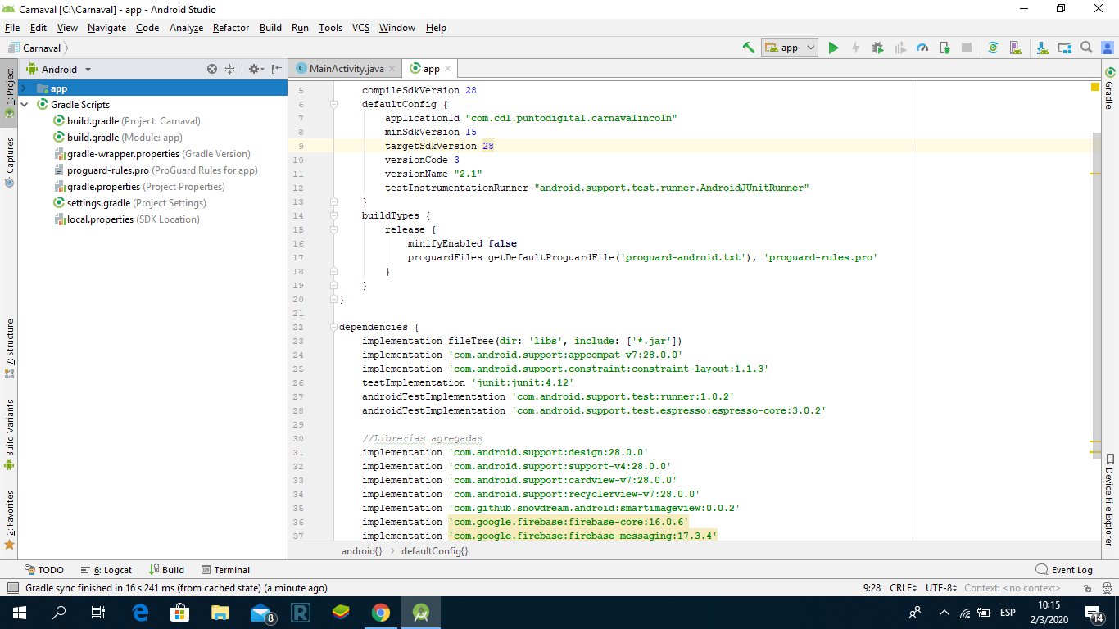Image resolution: width=1119 pixels, height=629 pixels.
Task: Open the Tools menu
Action: 330,28
